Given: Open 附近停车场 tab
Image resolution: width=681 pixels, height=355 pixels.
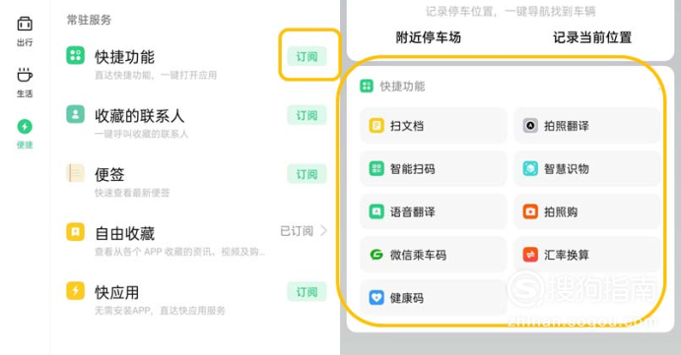Looking at the screenshot, I should 429,37.
